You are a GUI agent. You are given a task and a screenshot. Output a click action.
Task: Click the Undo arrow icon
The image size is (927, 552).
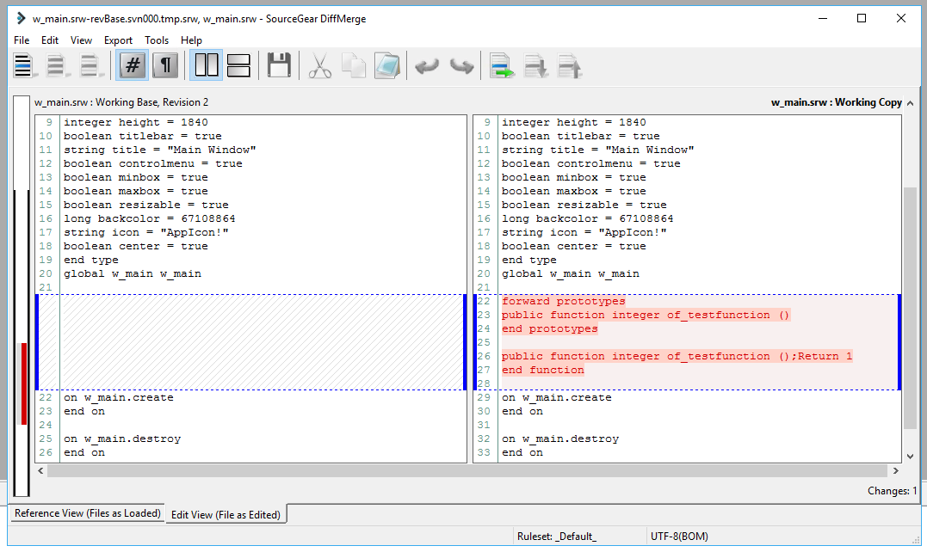pos(427,65)
